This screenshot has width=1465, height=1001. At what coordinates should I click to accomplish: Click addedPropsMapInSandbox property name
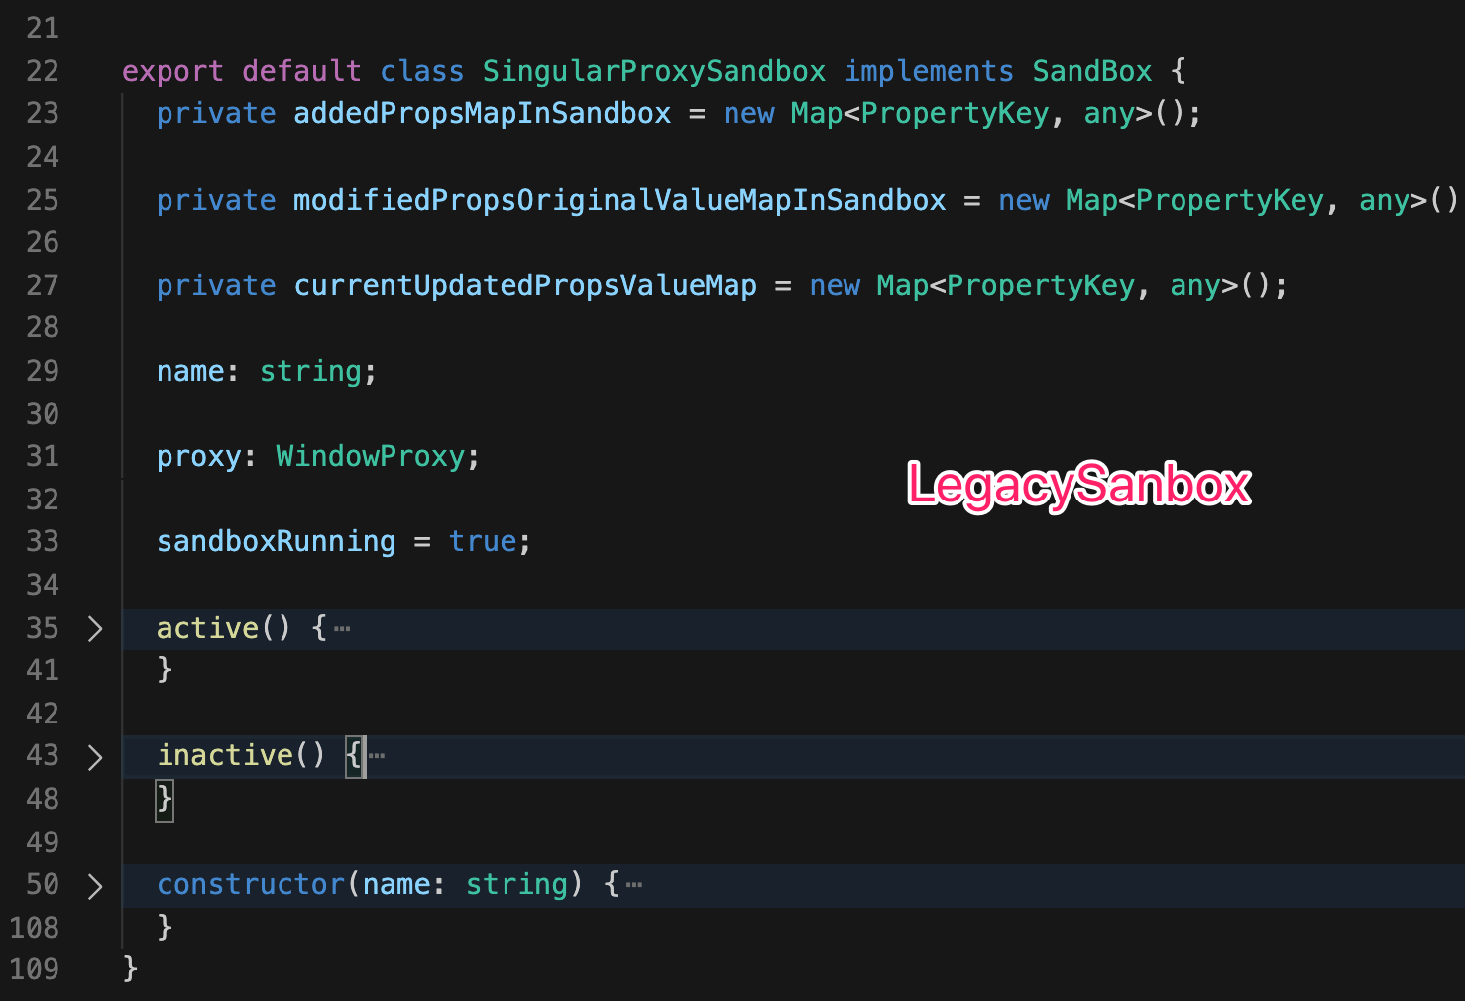[x=483, y=114]
